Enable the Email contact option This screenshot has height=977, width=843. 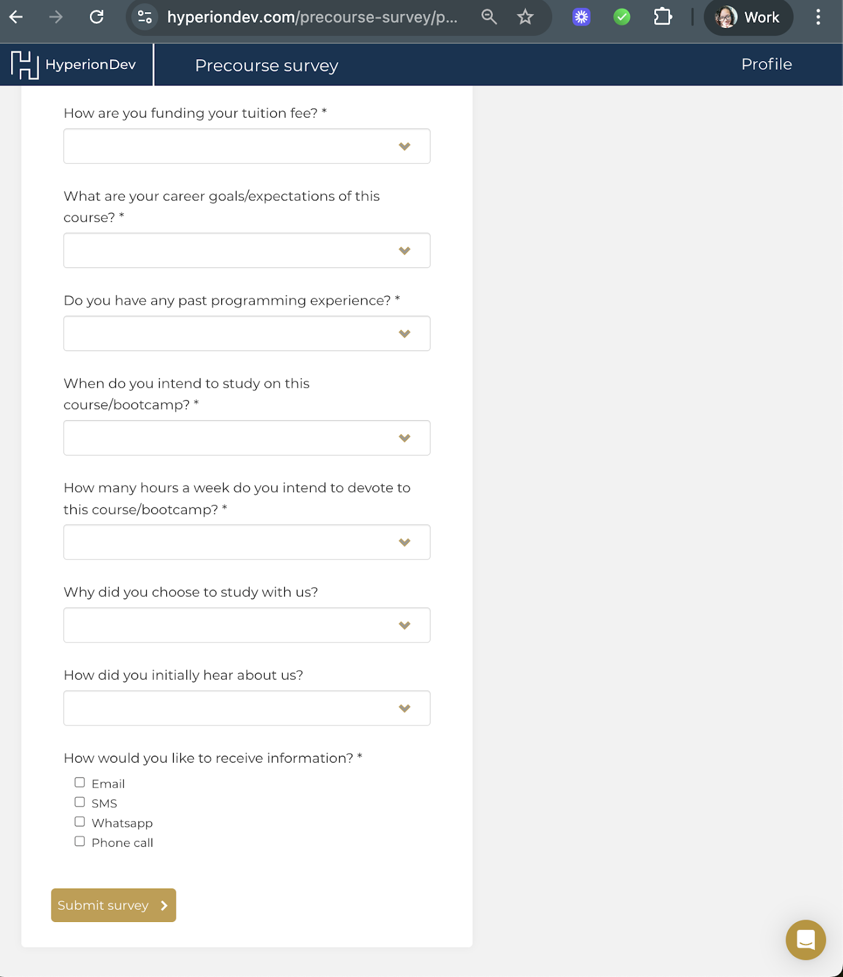79,782
